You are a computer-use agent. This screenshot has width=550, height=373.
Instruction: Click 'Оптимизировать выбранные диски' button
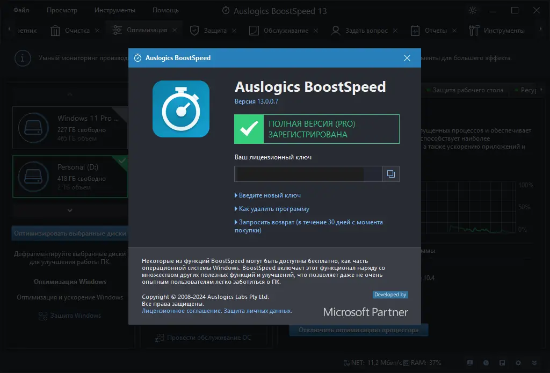(x=70, y=233)
